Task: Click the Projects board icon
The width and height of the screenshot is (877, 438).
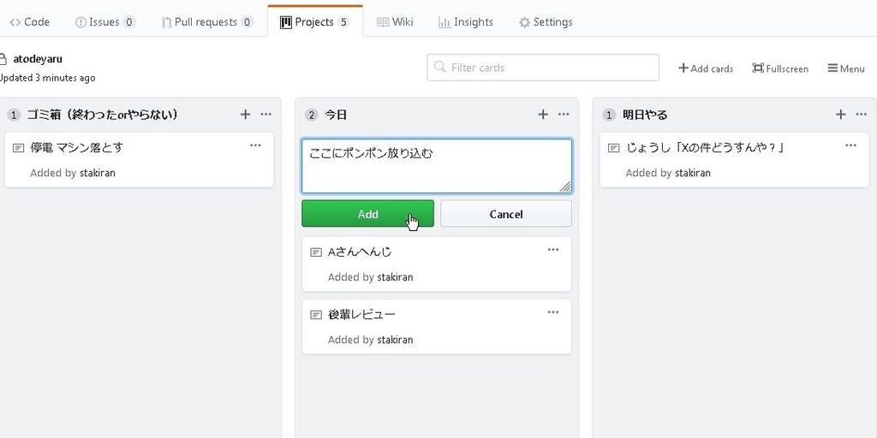Action: (286, 22)
